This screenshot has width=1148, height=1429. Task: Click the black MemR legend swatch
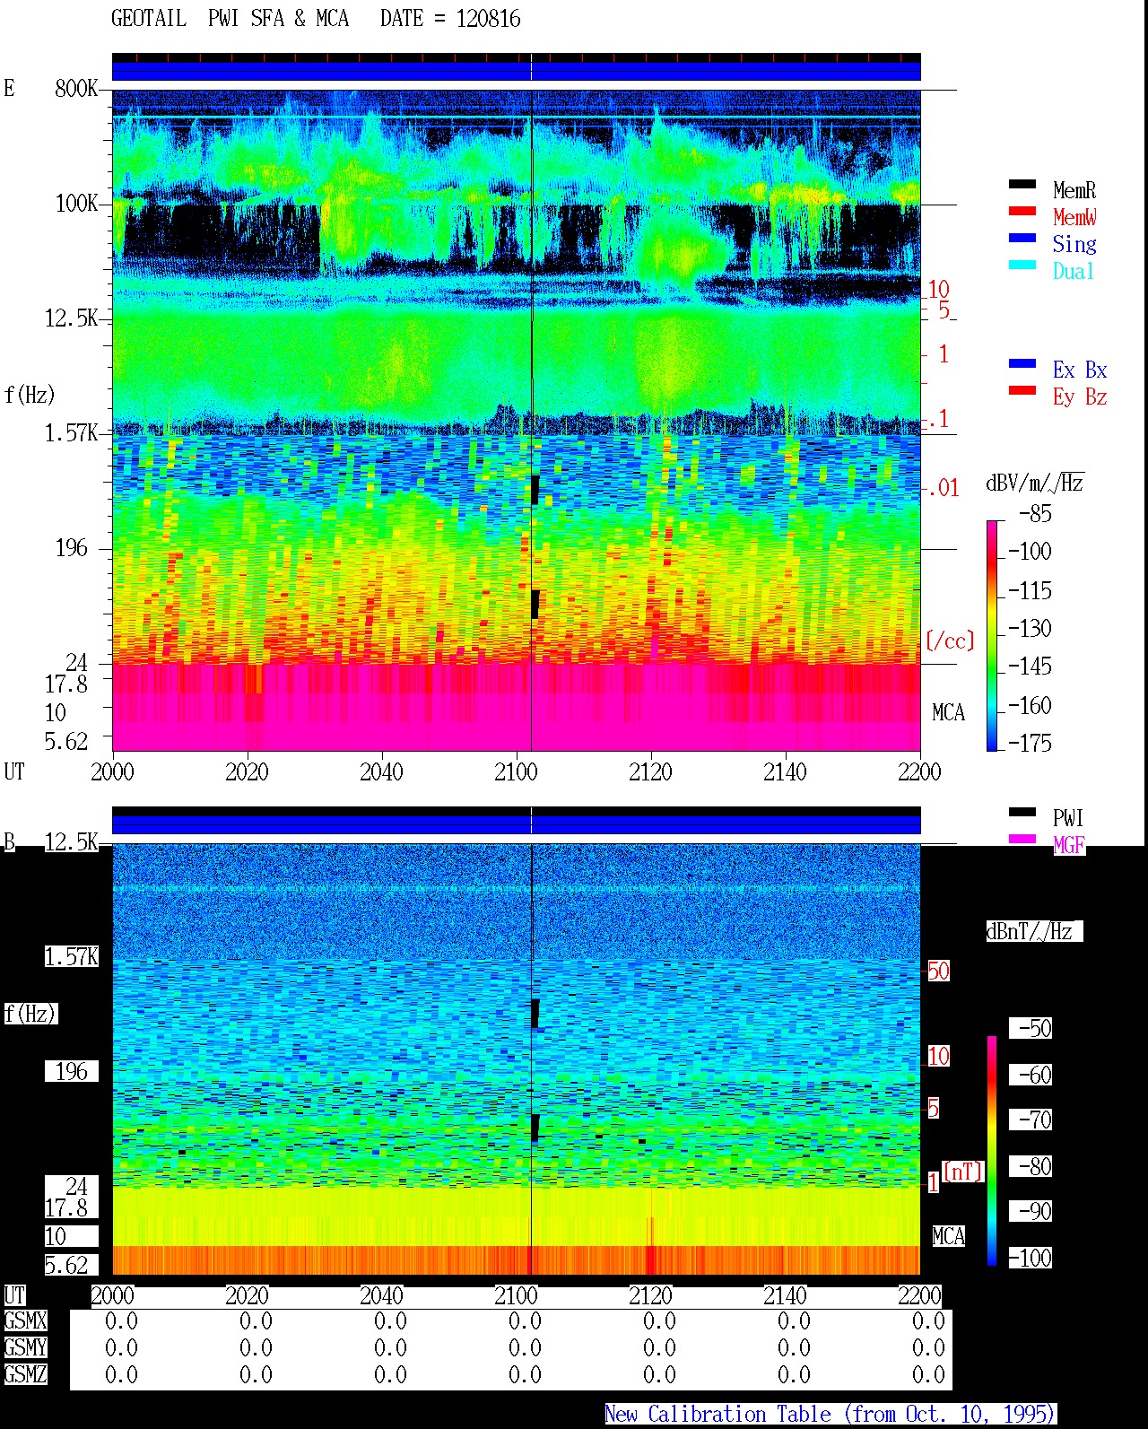click(1022, 184)
